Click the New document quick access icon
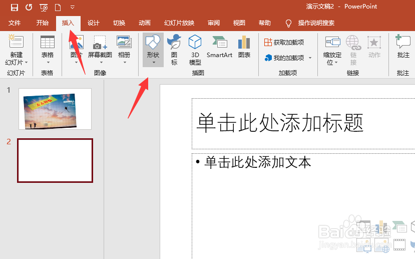 tap(58, 7)
